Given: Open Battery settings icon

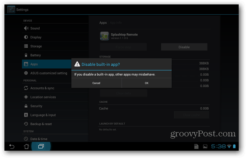Looking at the screenshot, I should pos(26,55).
